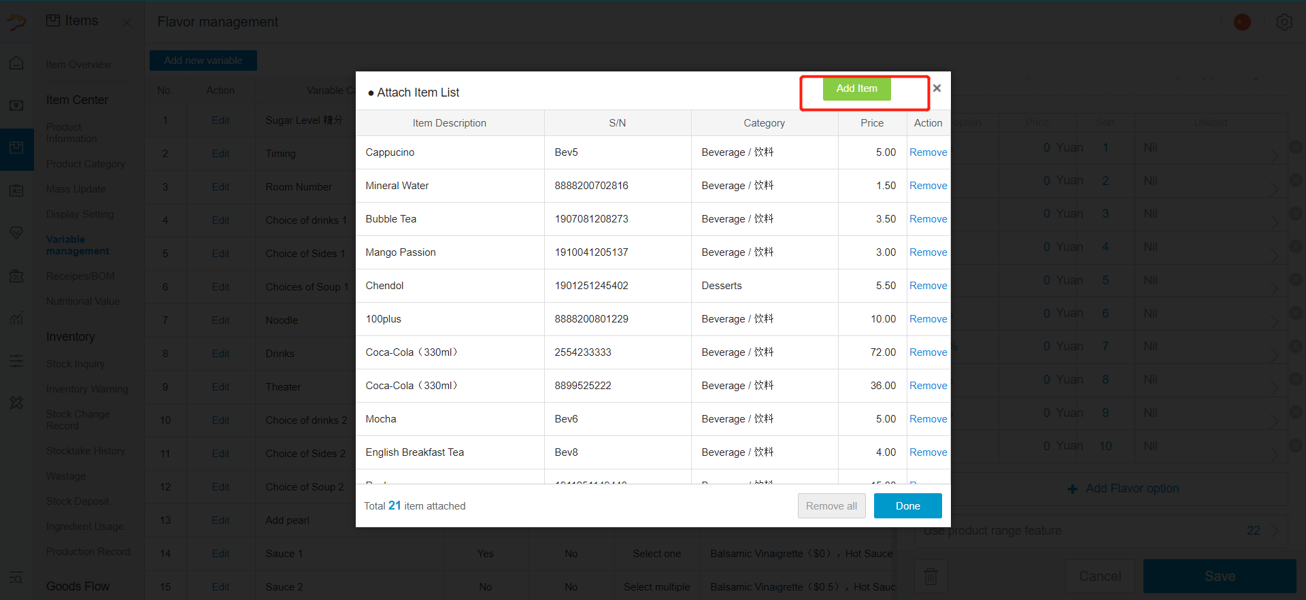Delete flavor option with sort 5 via circle-x
Image resolution: width=1306 pixels, height=600 pixels.
point(1296,280)
